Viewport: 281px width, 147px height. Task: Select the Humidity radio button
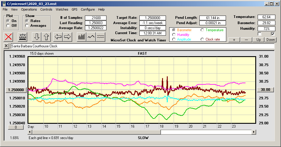[174, 35]
